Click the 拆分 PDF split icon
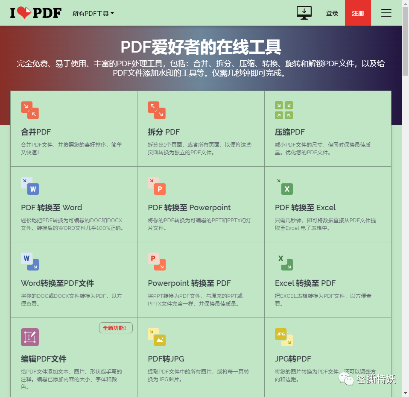This screenshot has height=397, width=409. point(157,110)
